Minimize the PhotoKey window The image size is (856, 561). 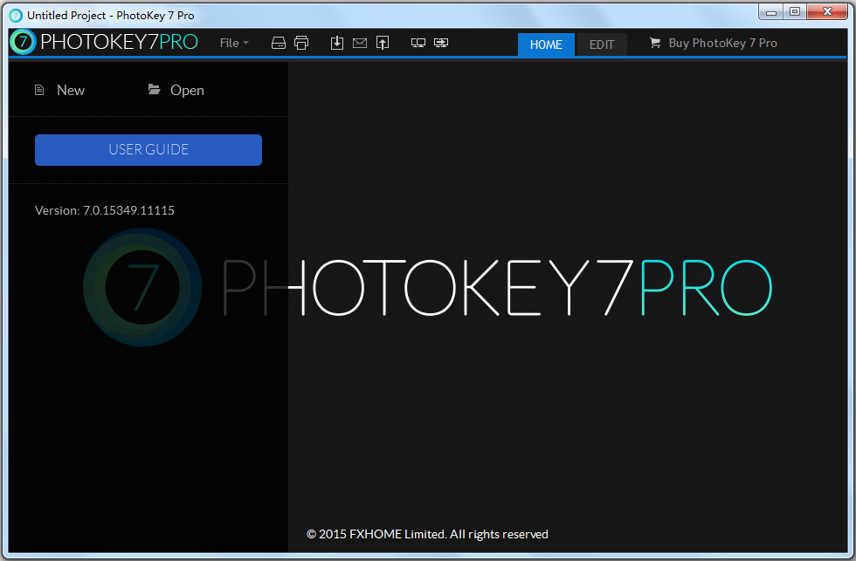tap(770, 12)
